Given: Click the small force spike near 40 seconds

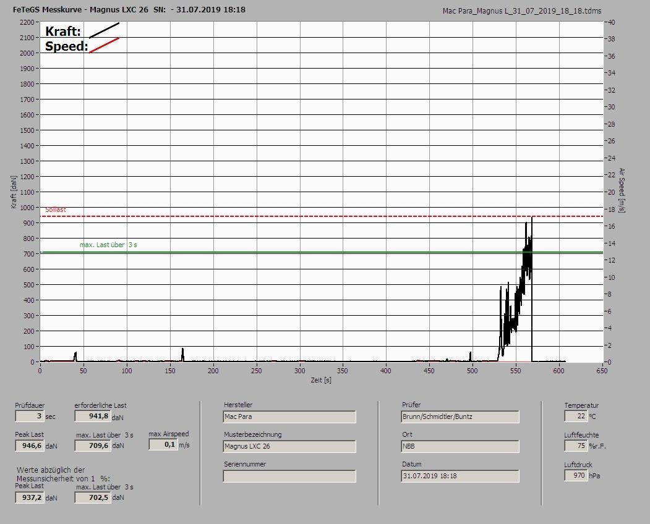Looking at the screenshot, I should coord(75,357).
